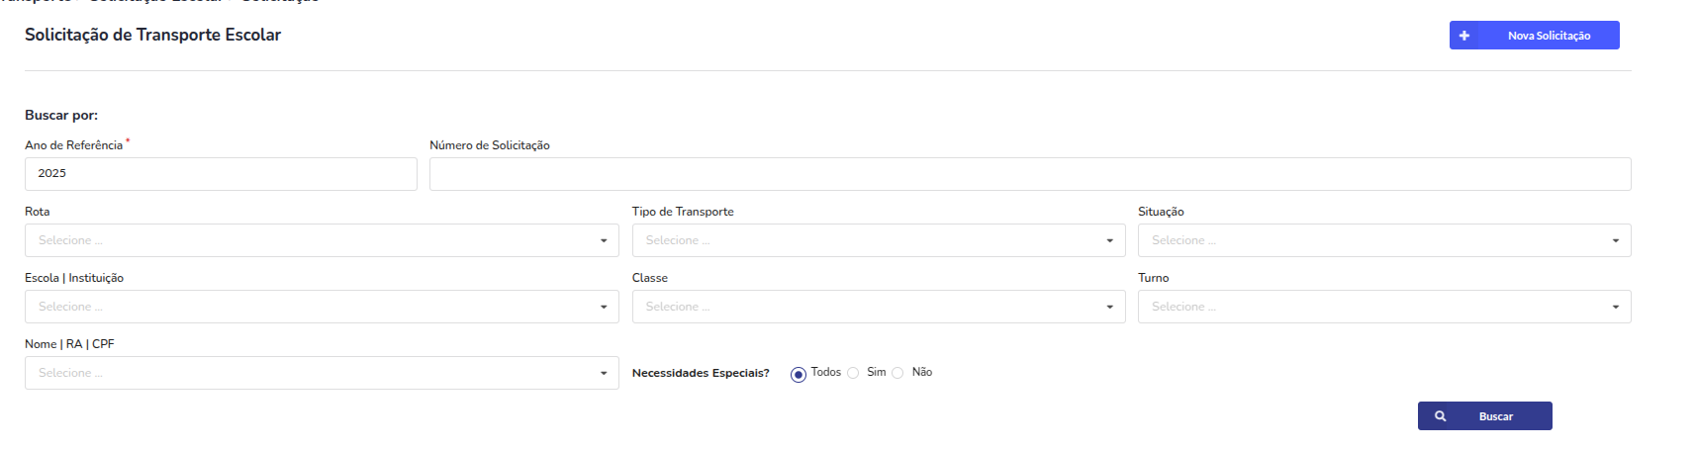Screen dimensions: 1697x450
Task: Focus the Número de Solicitação field
Action: pos(1030,174)
